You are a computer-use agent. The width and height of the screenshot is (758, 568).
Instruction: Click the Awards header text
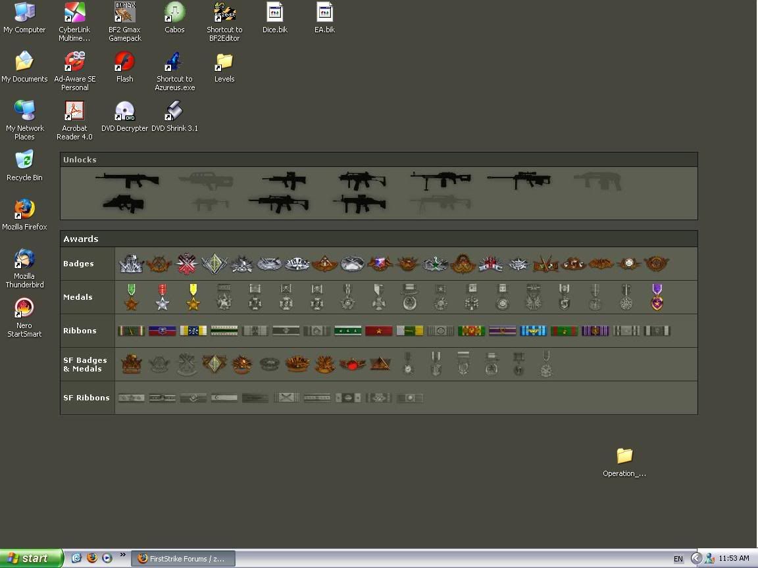coord(81,239)
